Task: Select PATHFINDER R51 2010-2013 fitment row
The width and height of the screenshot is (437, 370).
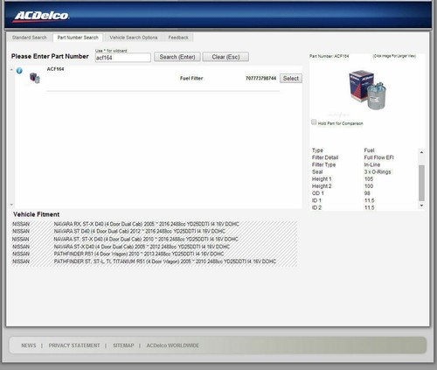Action: point(155,254)
